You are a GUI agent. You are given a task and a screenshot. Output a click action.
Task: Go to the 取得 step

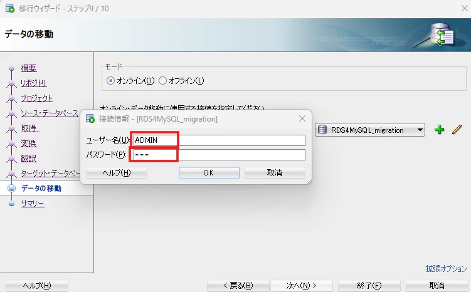click(x=29, y=128)
